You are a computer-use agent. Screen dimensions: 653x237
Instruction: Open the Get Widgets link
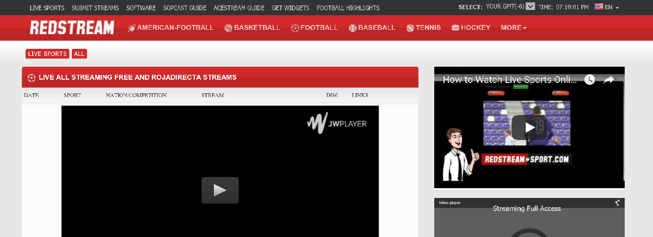(x=291, y=8)
